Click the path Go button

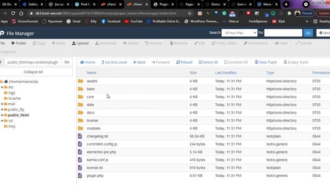(x=67, y=62)
